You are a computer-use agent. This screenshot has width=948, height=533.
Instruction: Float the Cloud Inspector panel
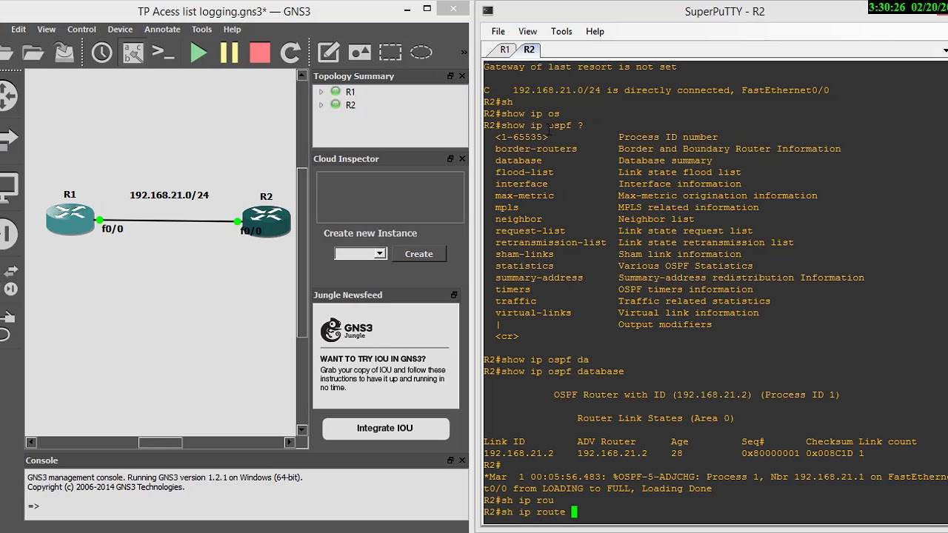[450, 158]
